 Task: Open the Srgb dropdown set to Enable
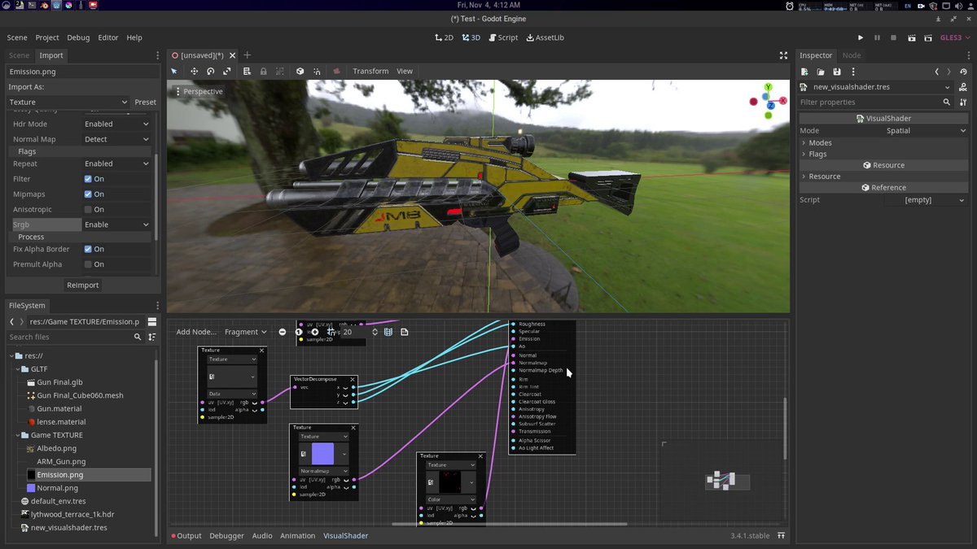click(117, 224)
